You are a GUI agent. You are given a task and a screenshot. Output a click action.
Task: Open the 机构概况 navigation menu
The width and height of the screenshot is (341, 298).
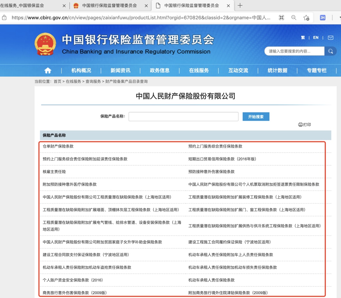tap(81, 71)
